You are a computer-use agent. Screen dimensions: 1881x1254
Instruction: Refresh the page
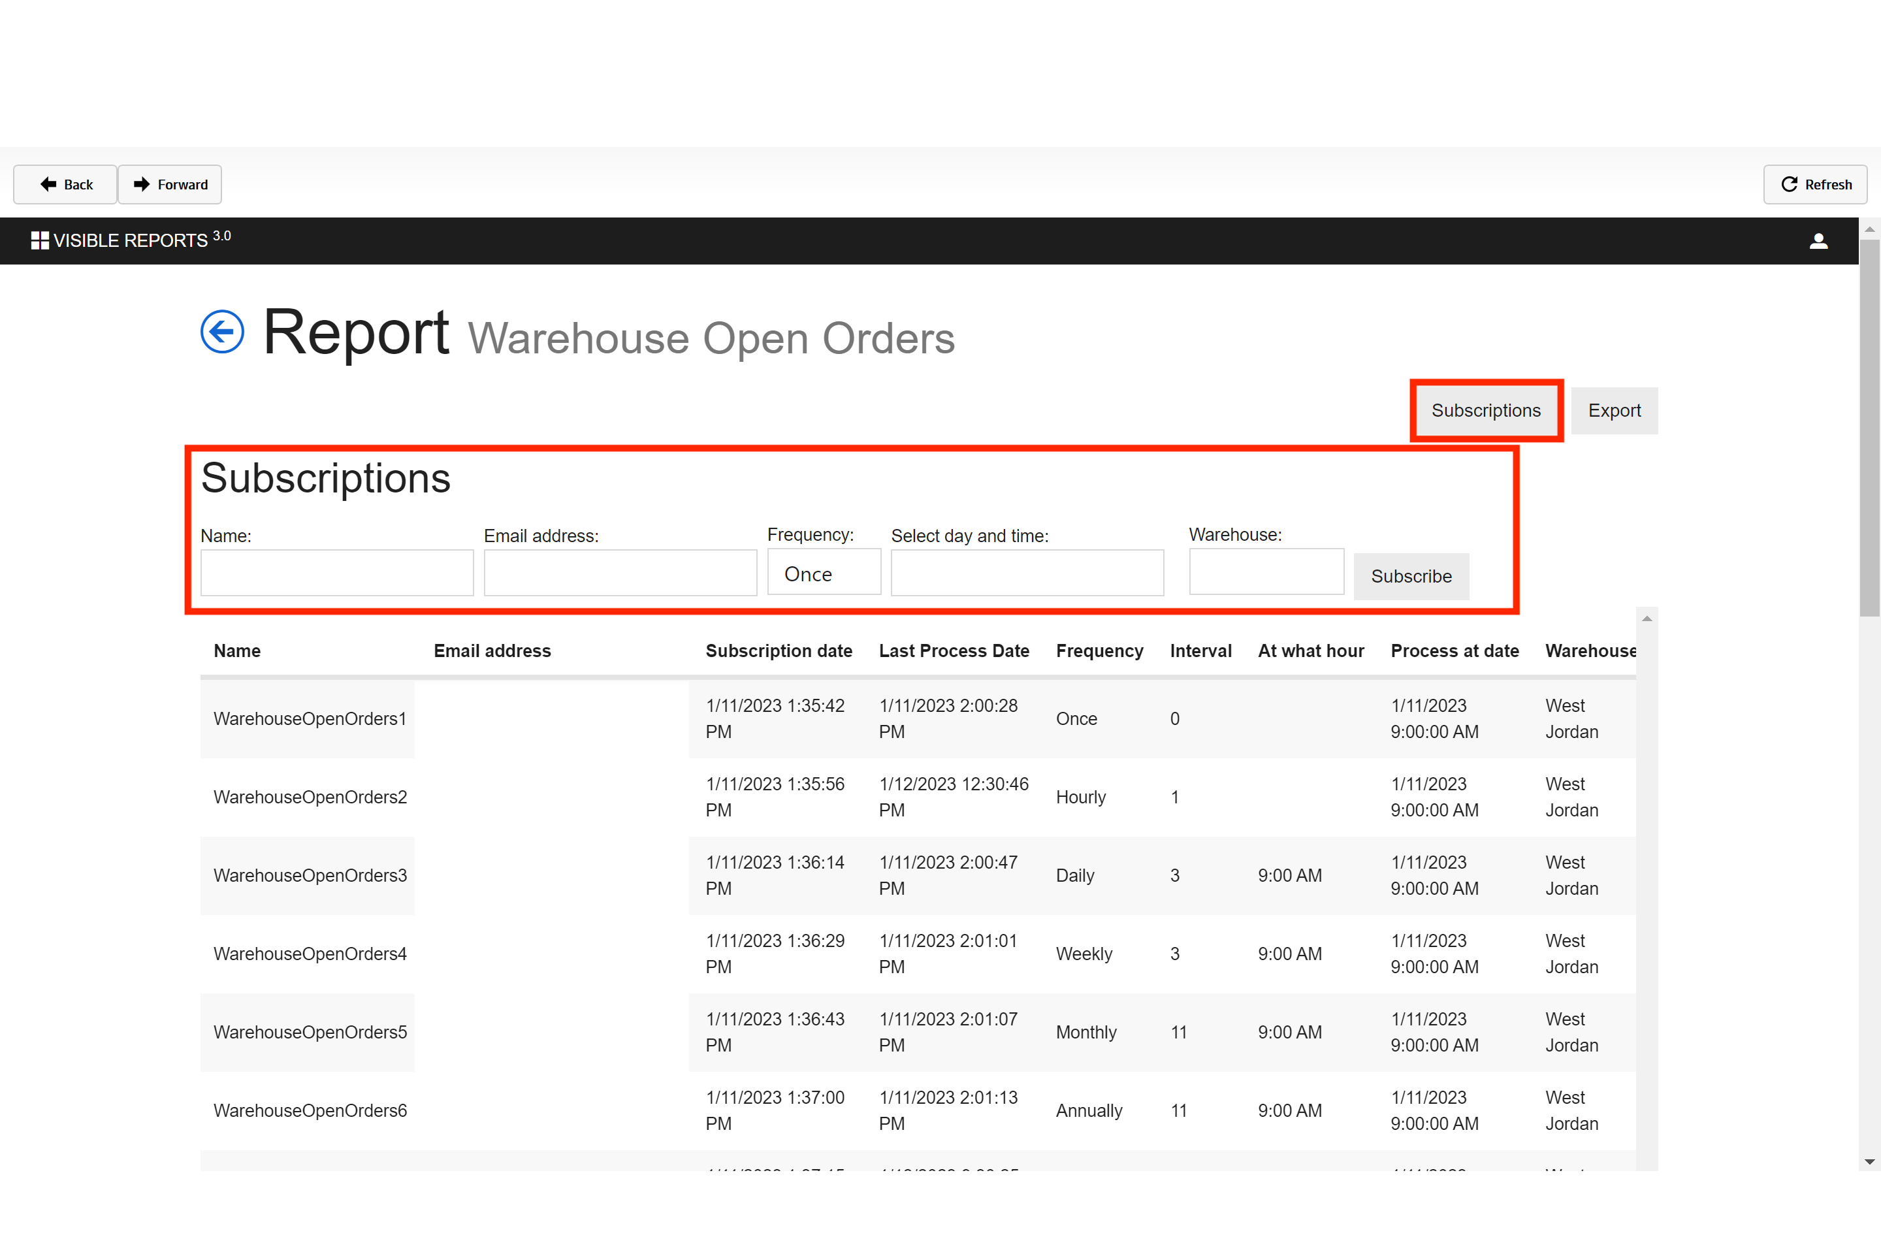point(1816,185)
